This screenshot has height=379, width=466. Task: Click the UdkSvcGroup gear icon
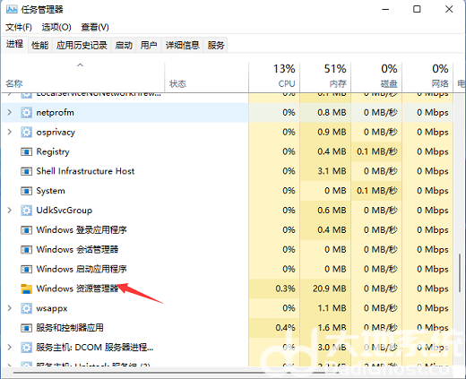(26, 211)
